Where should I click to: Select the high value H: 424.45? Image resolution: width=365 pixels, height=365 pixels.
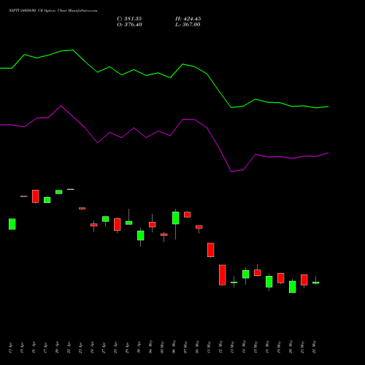click(188, 19)
